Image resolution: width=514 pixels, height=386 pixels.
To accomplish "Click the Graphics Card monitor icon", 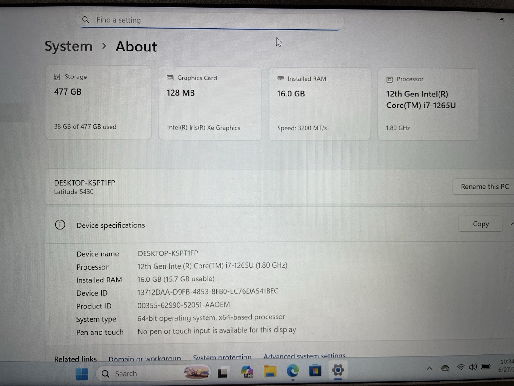I will point(170,78).
